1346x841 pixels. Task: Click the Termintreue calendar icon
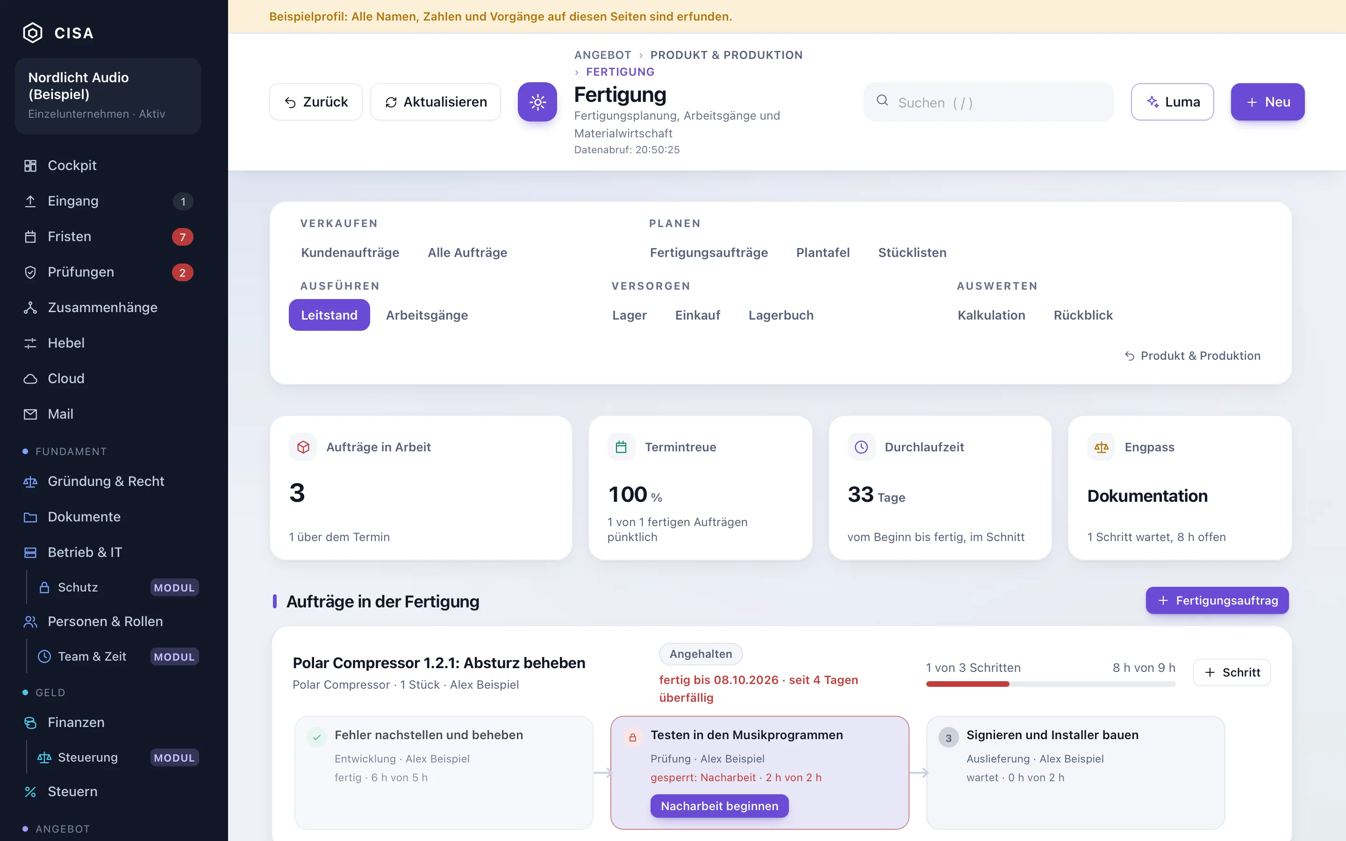pyautogui.click(x=621, y=447)
